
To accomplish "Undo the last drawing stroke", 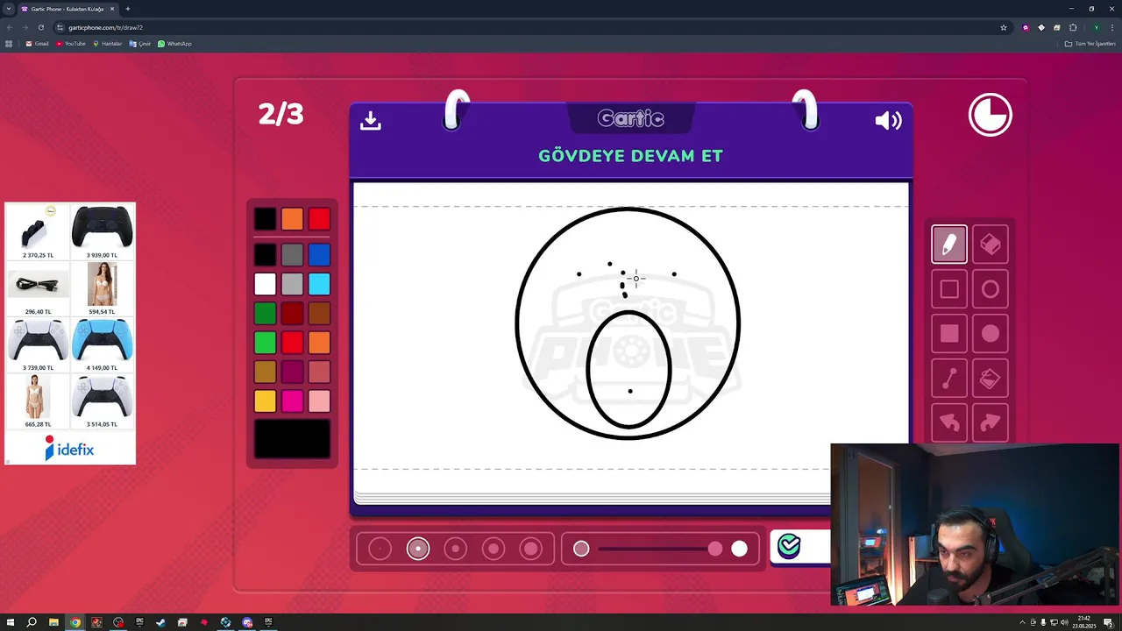I will [949, 423].
